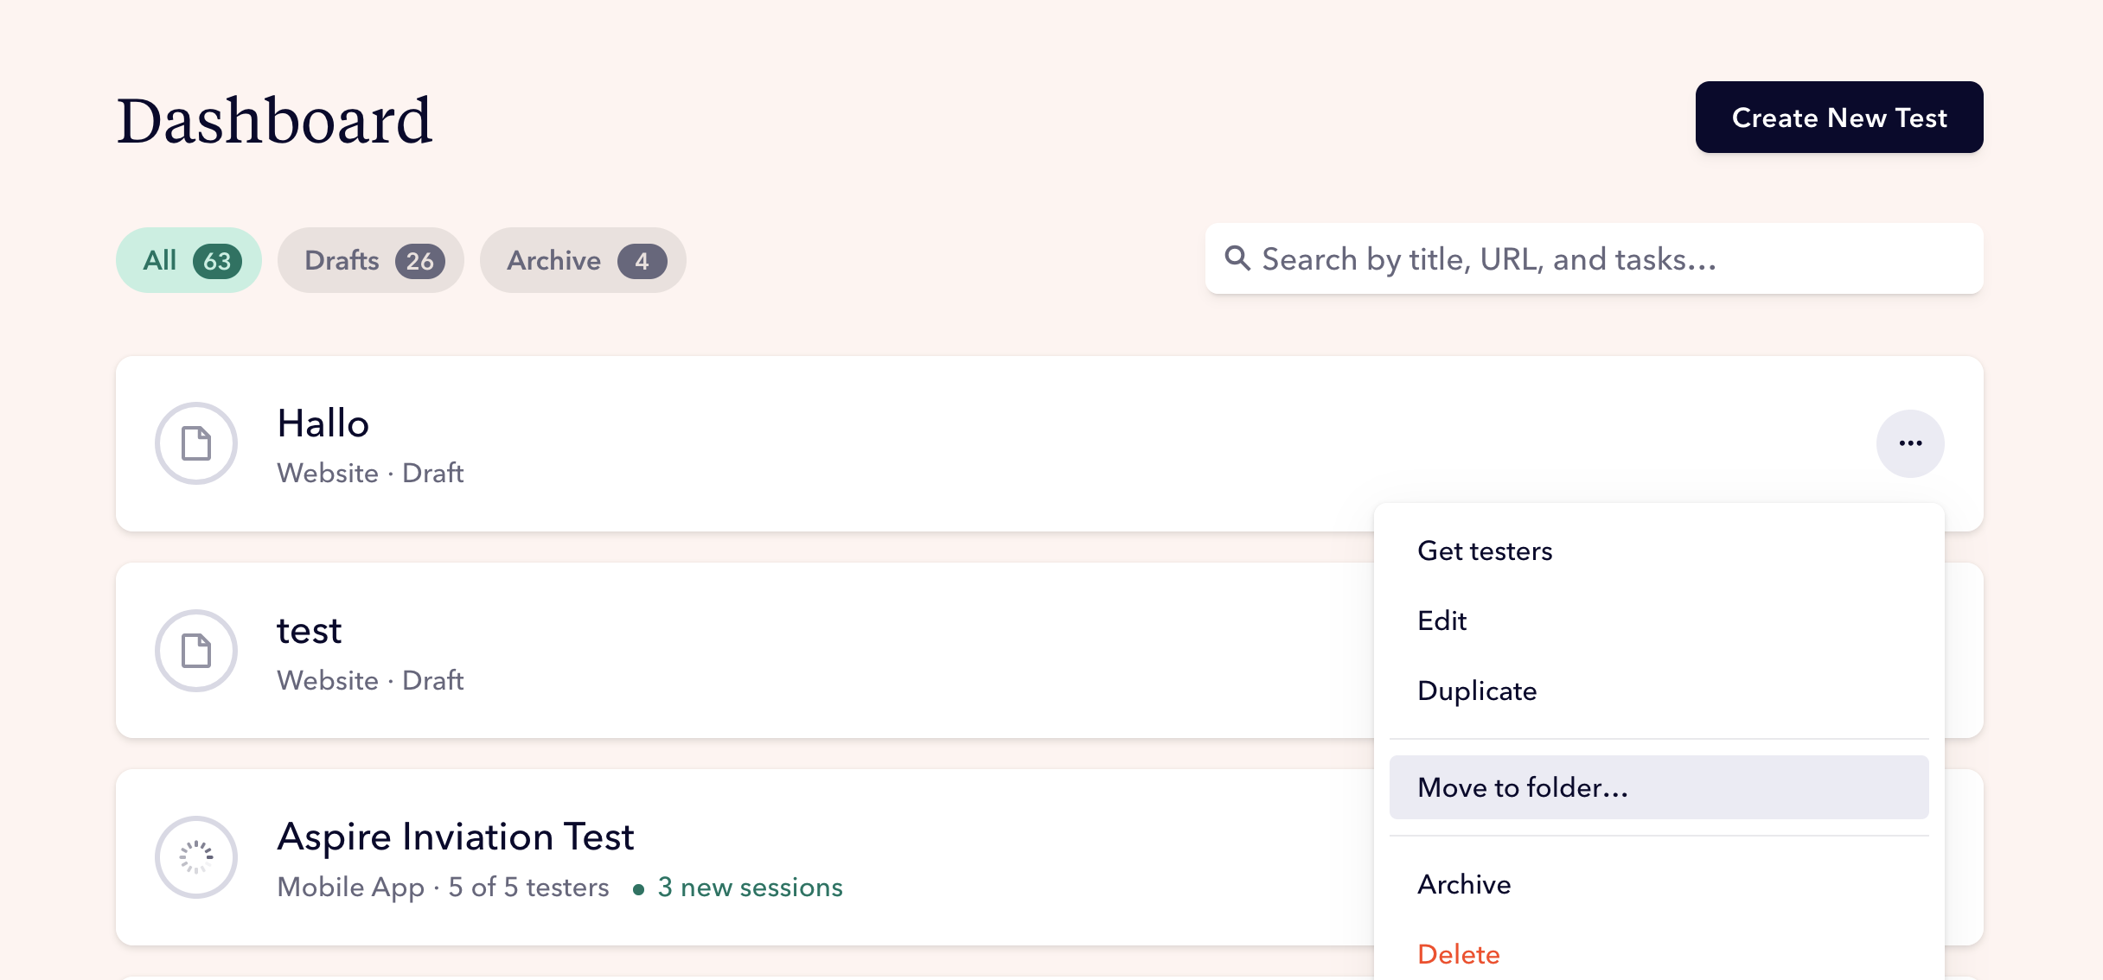The height and width of the screenshot is (980, 2103).
Task: Click the search magnifier icon
Action: 1237,258
